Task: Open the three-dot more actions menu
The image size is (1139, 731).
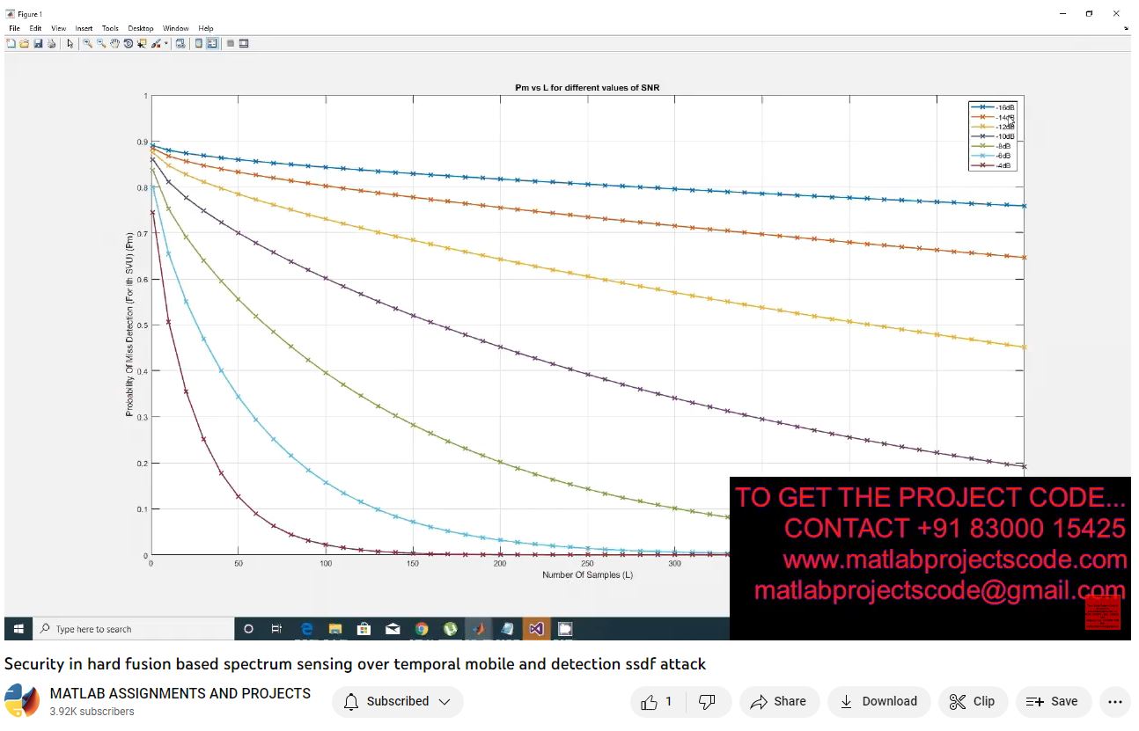Action: click(x=1115, y=701)
